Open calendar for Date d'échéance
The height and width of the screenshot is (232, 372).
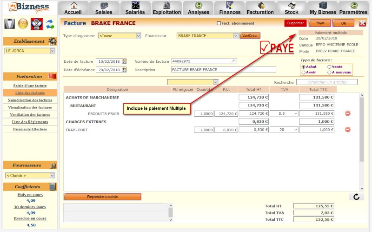(124, 70)
